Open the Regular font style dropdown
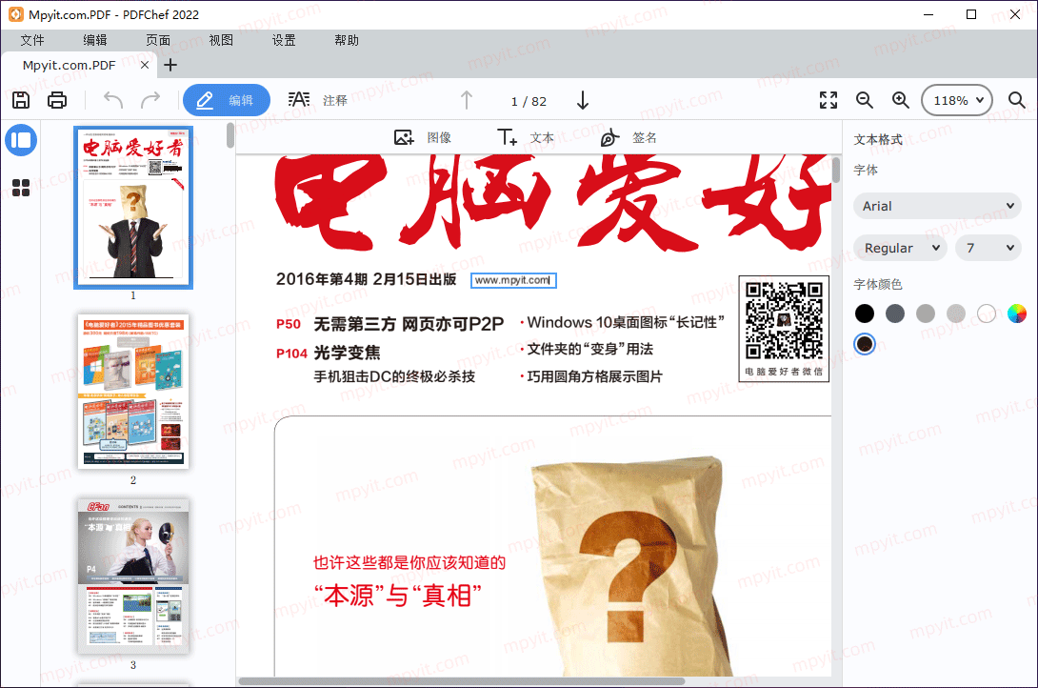This screenshot has height=688, width=1038. click(x=900, y=248)
